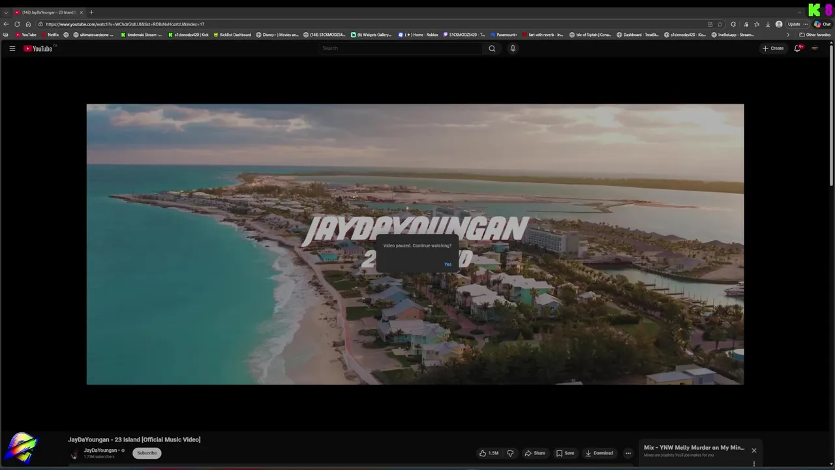Open Paramount+ bookmark
This screenshot has height=470, width=835.
[503, 35]
